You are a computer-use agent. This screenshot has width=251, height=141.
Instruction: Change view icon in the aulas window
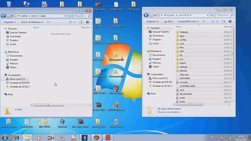pyautogui.click(x=71, y=22)
